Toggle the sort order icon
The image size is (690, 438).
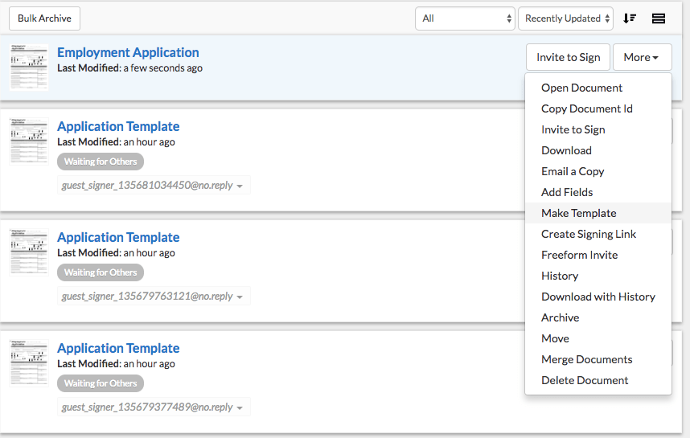coord(630,18)
